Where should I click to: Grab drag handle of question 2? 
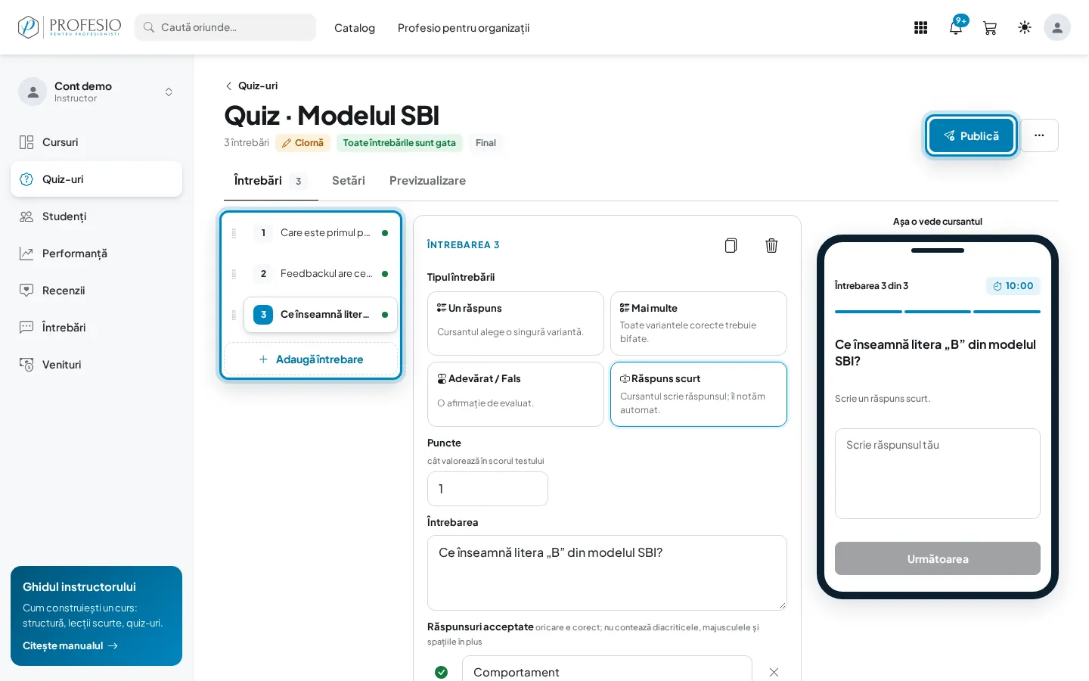coord(234,274)
